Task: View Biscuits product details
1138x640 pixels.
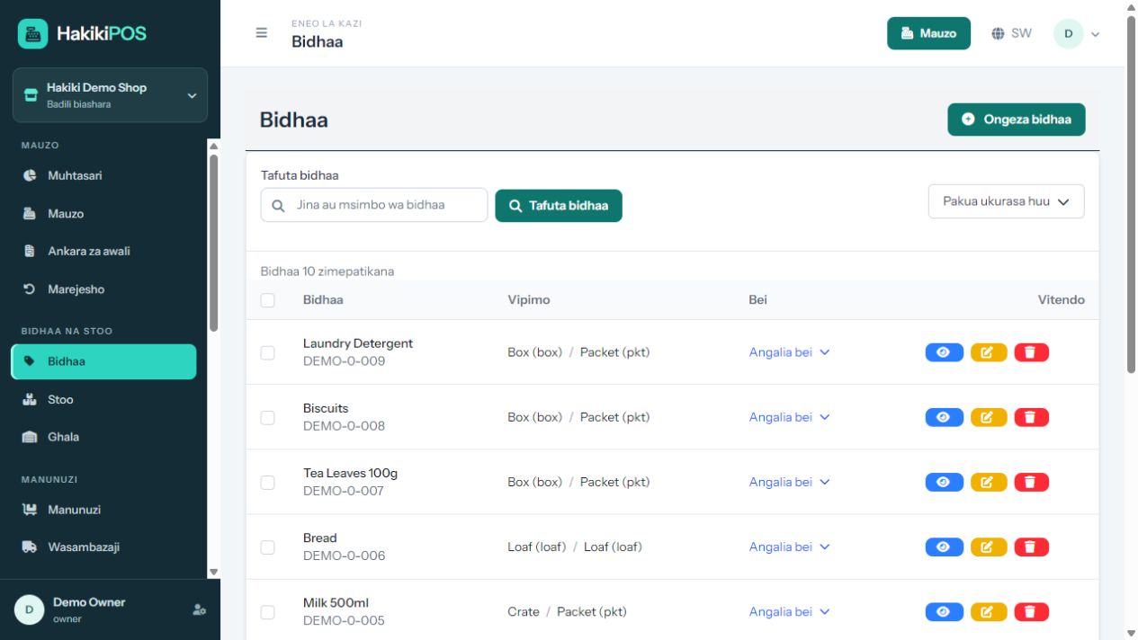Action: point(944,417)
